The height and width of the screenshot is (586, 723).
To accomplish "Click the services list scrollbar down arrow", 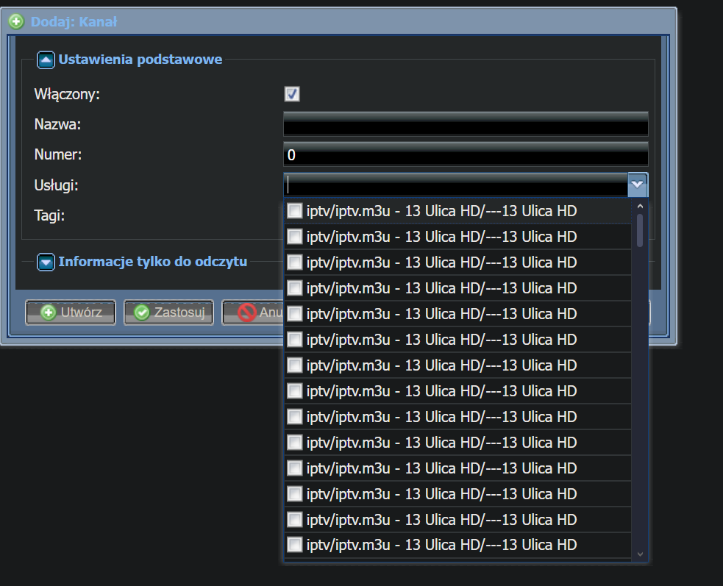I will pyautogui.click(x=639, y=554).
